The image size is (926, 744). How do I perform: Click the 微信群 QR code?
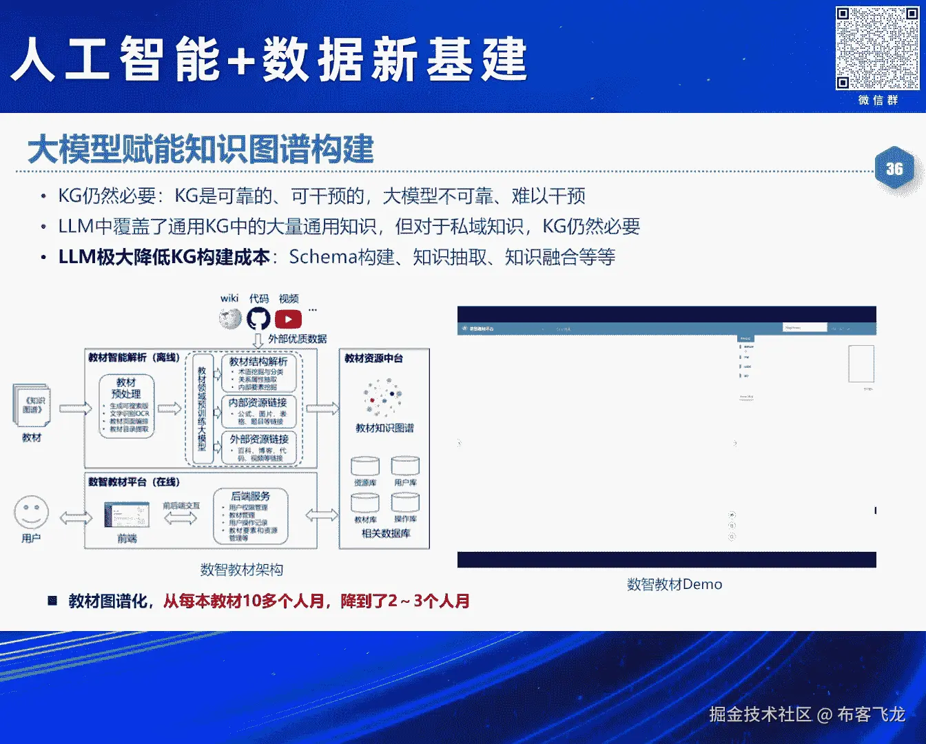tap(877, 48)
